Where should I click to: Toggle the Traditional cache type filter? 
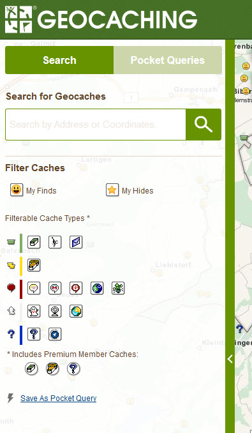[34, 242]
